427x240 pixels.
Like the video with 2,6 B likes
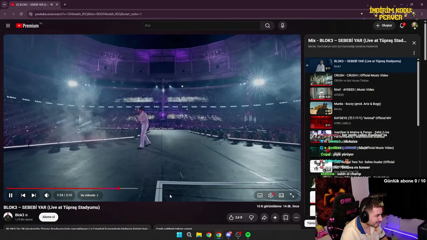tap(236, 218)
